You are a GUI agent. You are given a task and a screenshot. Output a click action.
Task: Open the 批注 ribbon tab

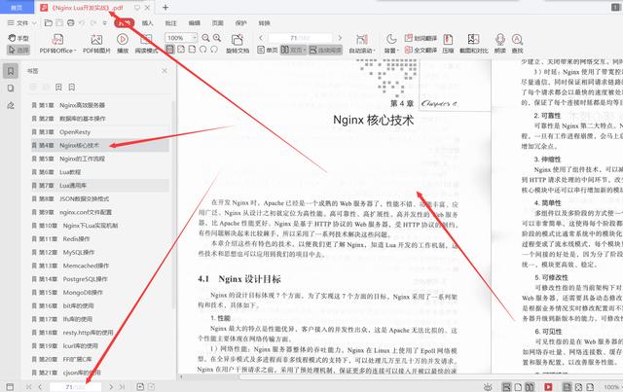[171, 23]
